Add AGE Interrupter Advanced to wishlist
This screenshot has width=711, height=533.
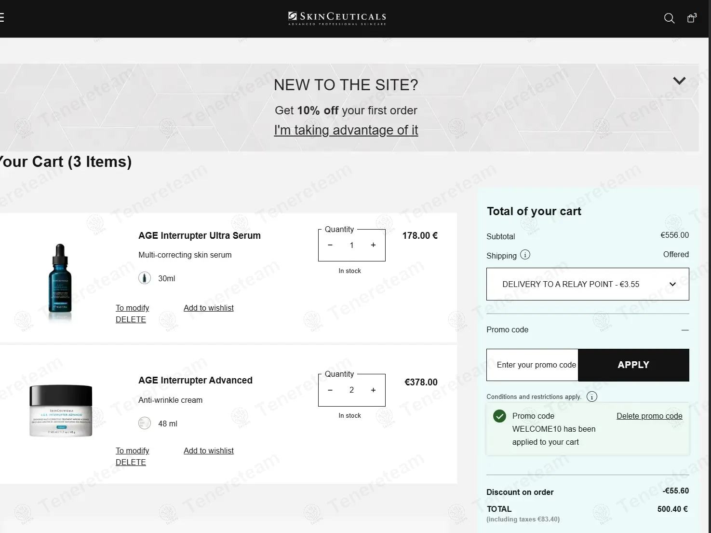pos(208,451)
